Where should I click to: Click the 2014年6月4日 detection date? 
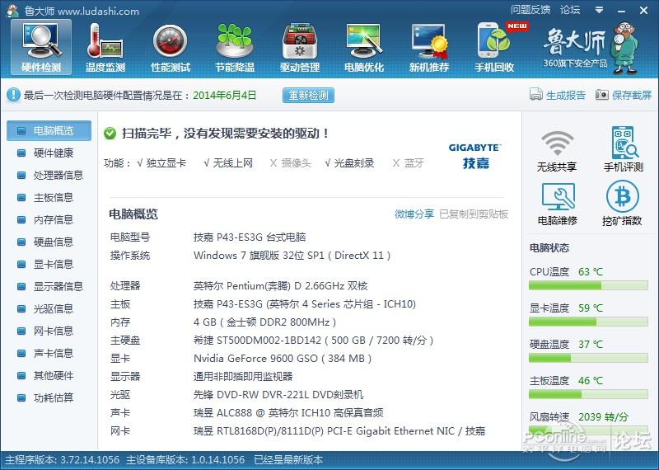(x=224, y=95)
